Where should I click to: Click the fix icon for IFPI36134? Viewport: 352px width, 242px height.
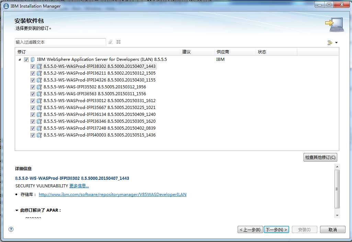click(39, 114)
